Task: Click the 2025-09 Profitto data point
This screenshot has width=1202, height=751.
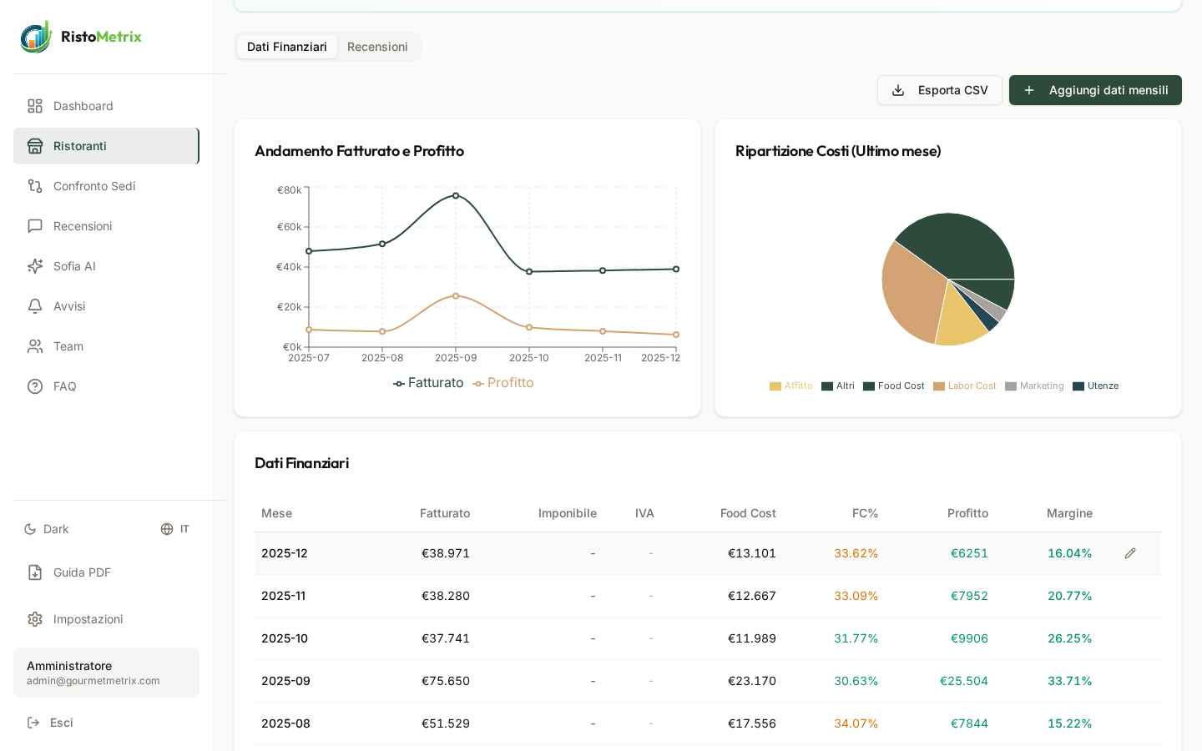Action: [x=456, y=295]
